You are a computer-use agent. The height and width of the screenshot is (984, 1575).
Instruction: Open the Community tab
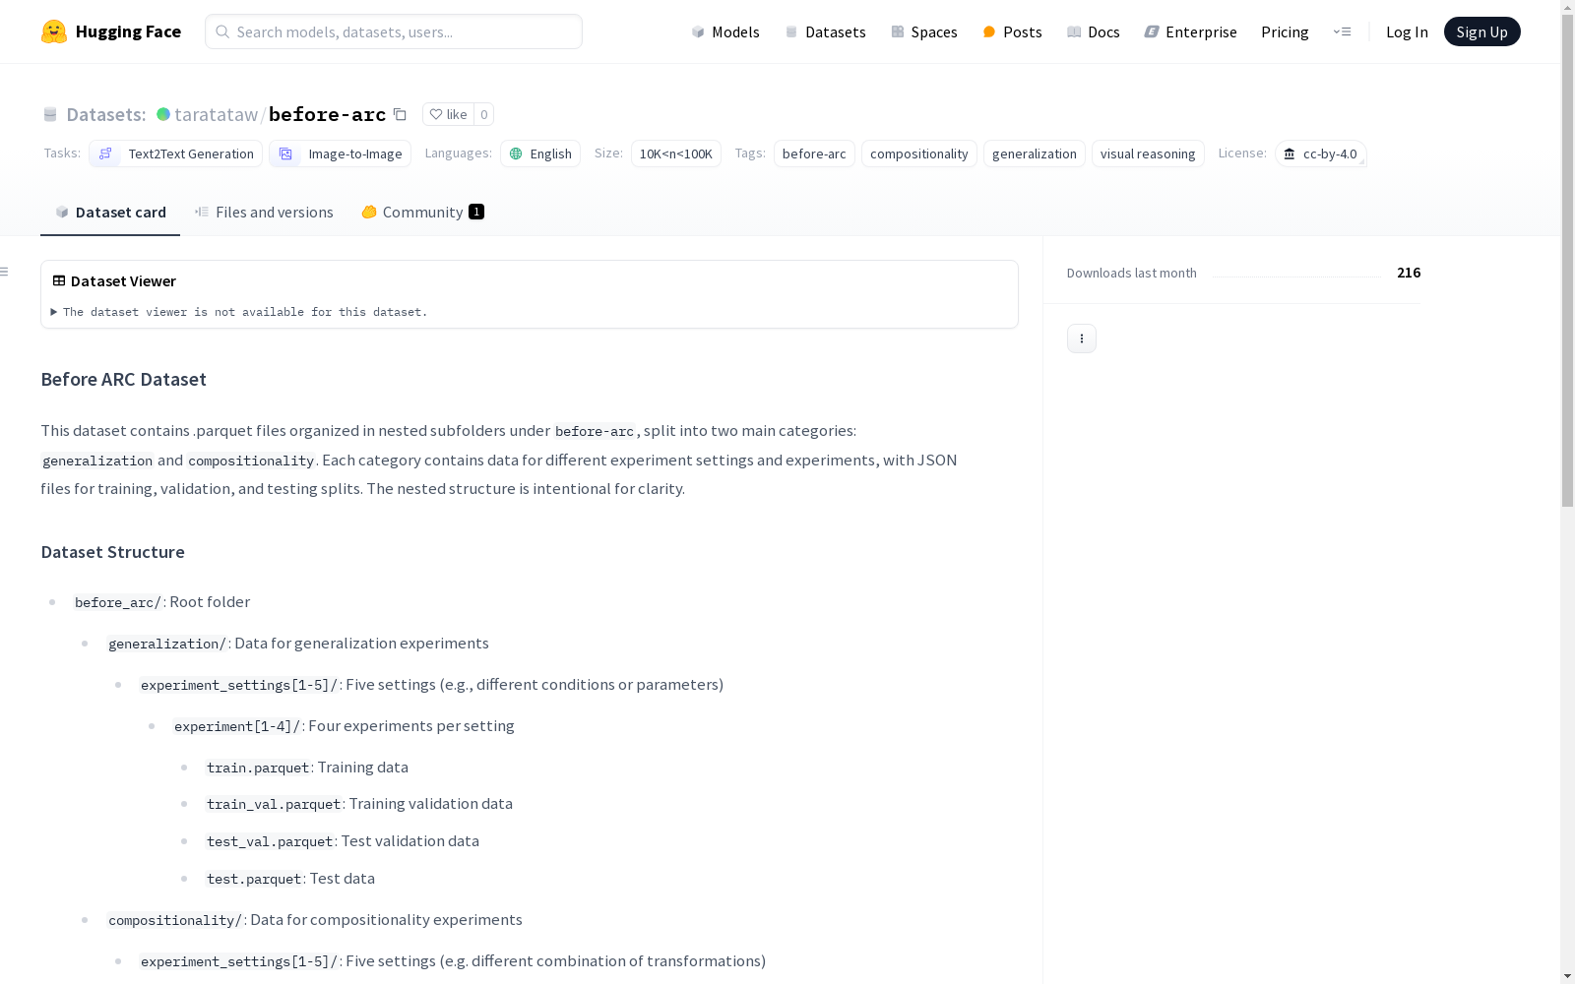coord(422,213)
